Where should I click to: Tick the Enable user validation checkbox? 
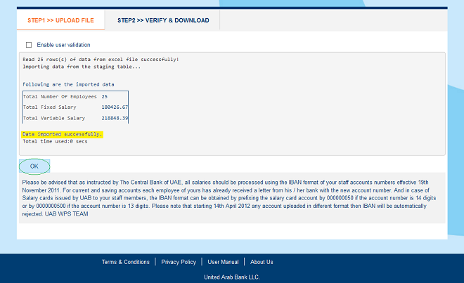click(x=29, y=45)
